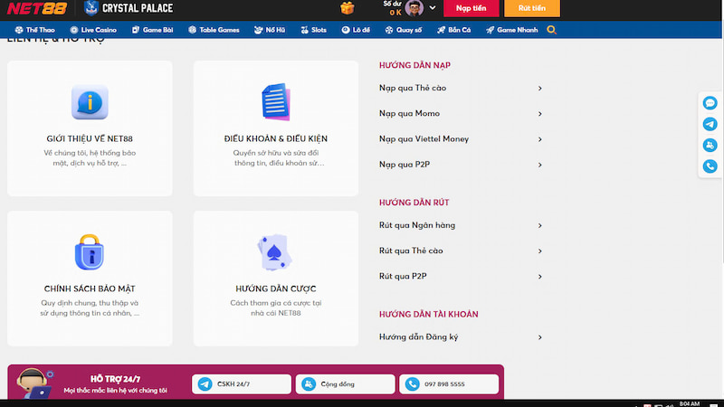Select the Bắn Cá menu item
Image resolution: width=724 pixels, height=407 pixels.
[454, 30]
